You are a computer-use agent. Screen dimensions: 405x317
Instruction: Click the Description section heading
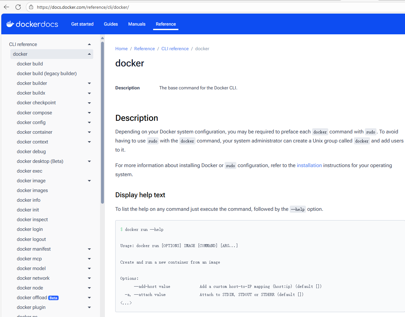pyautogui.click(x=137, y=118)
